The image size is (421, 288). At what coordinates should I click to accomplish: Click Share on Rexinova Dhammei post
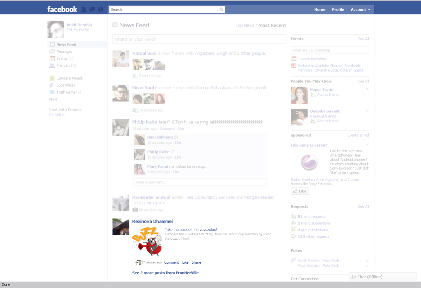pyautogui.click(x=196, y=262)
